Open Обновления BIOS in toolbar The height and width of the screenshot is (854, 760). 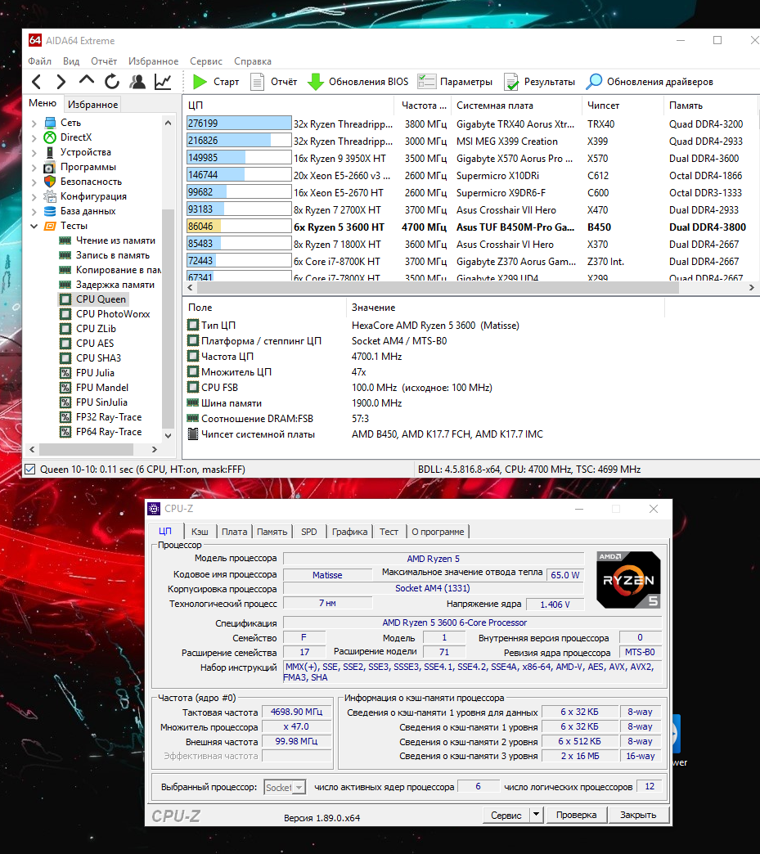(x=358, y=82)
